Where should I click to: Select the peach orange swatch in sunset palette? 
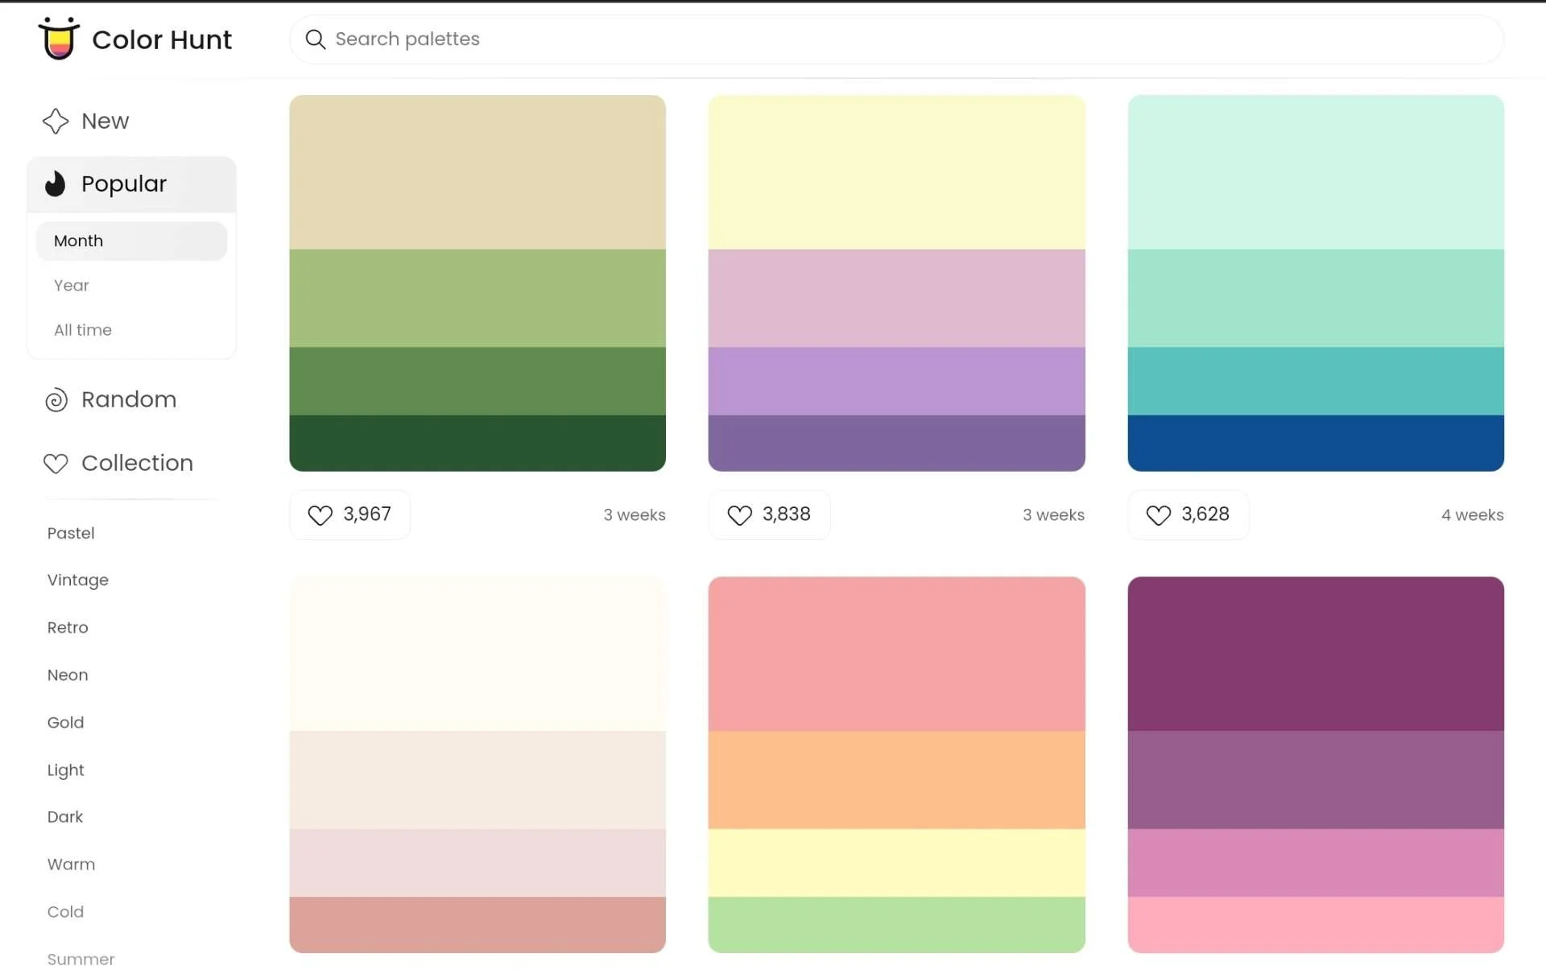tap(896, 780)
